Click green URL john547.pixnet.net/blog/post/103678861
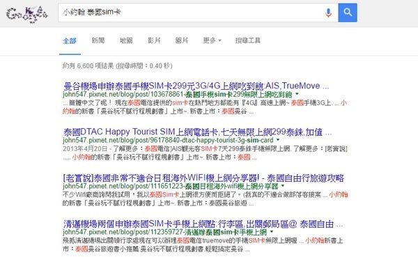This screenshot has height=257, width=418. (178, 95)
